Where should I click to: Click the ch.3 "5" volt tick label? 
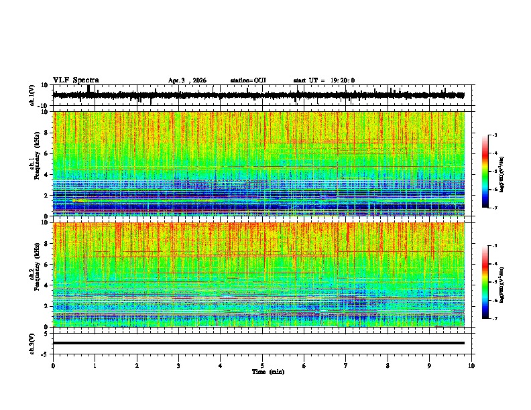pos(47,333)
